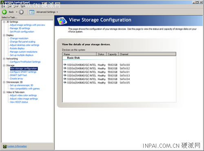The height and width of the screenshot is (151, 204).
Task: Select the disk on SATA 0.4
Action: 97,79
